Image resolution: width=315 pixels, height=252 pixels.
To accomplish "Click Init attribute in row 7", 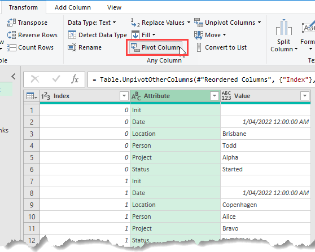I will (x=175, y=181).
